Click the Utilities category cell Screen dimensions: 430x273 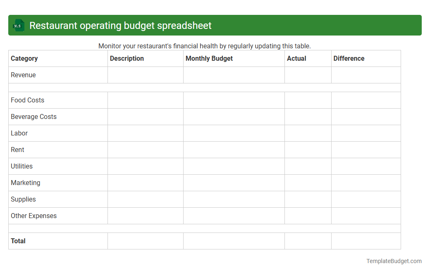coord(21,166)
